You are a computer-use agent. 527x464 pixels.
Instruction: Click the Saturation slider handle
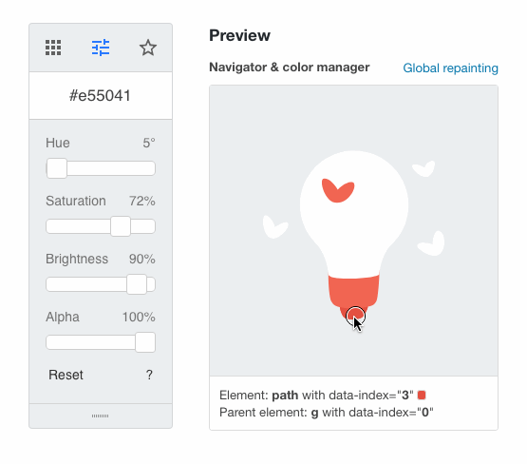pos(121,226)
